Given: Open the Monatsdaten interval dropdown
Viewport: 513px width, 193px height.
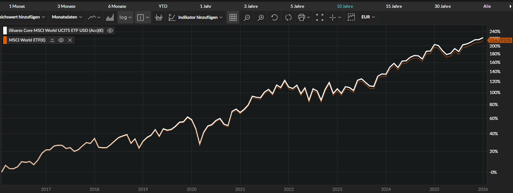Looking at the screenshot, I should 67,17.
